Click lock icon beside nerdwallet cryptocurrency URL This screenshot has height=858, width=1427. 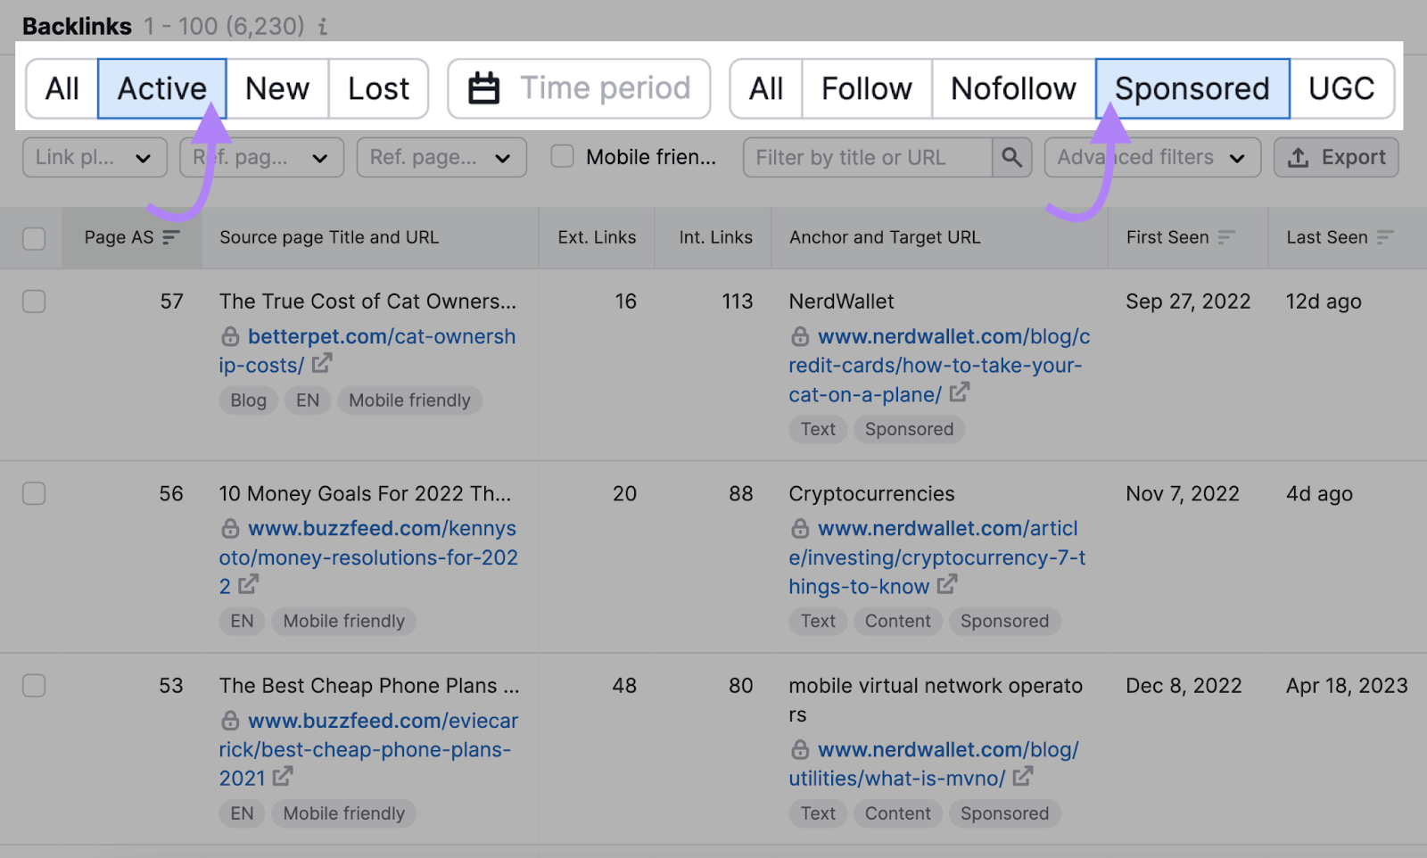pyautogui.click(x=800, y=528)
